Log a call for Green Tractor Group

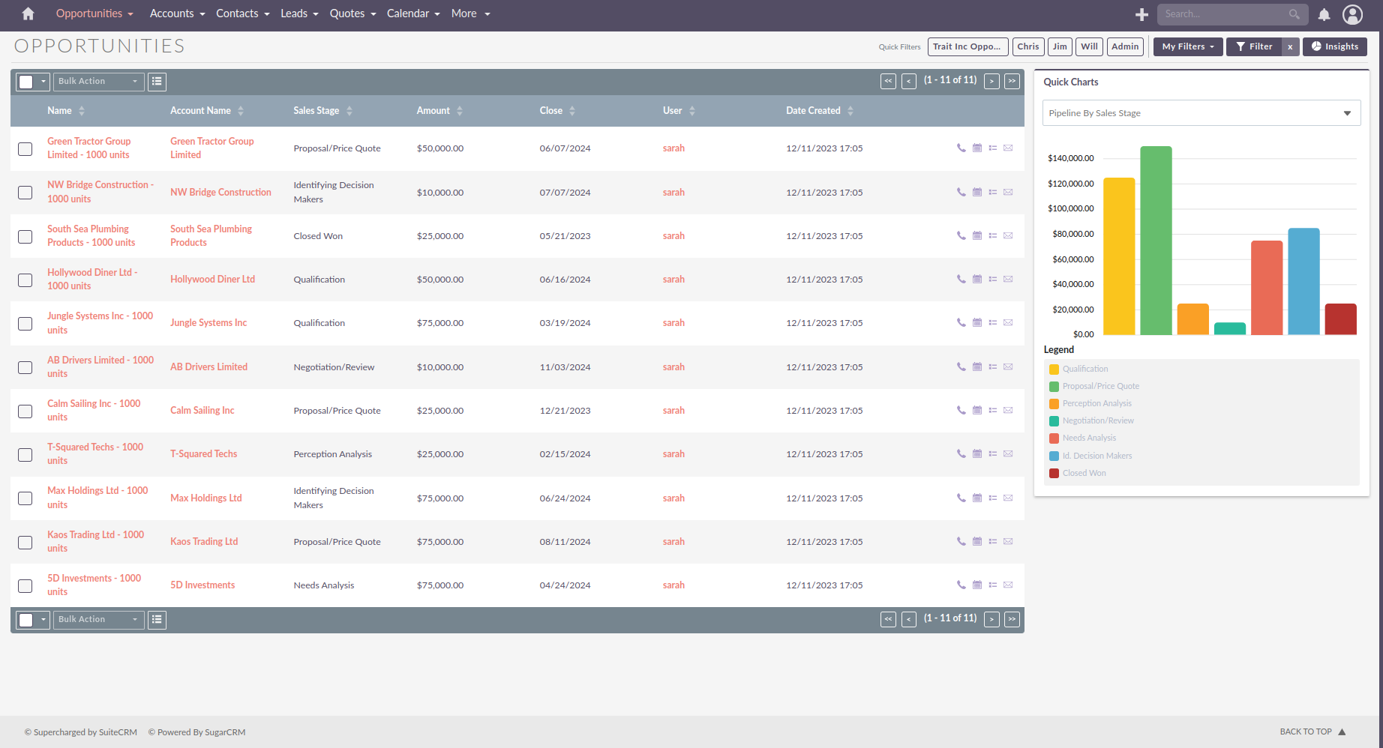[x=961, y=148]
